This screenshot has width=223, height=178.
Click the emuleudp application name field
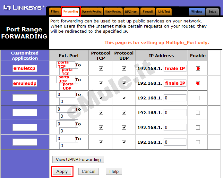(25, 83)
